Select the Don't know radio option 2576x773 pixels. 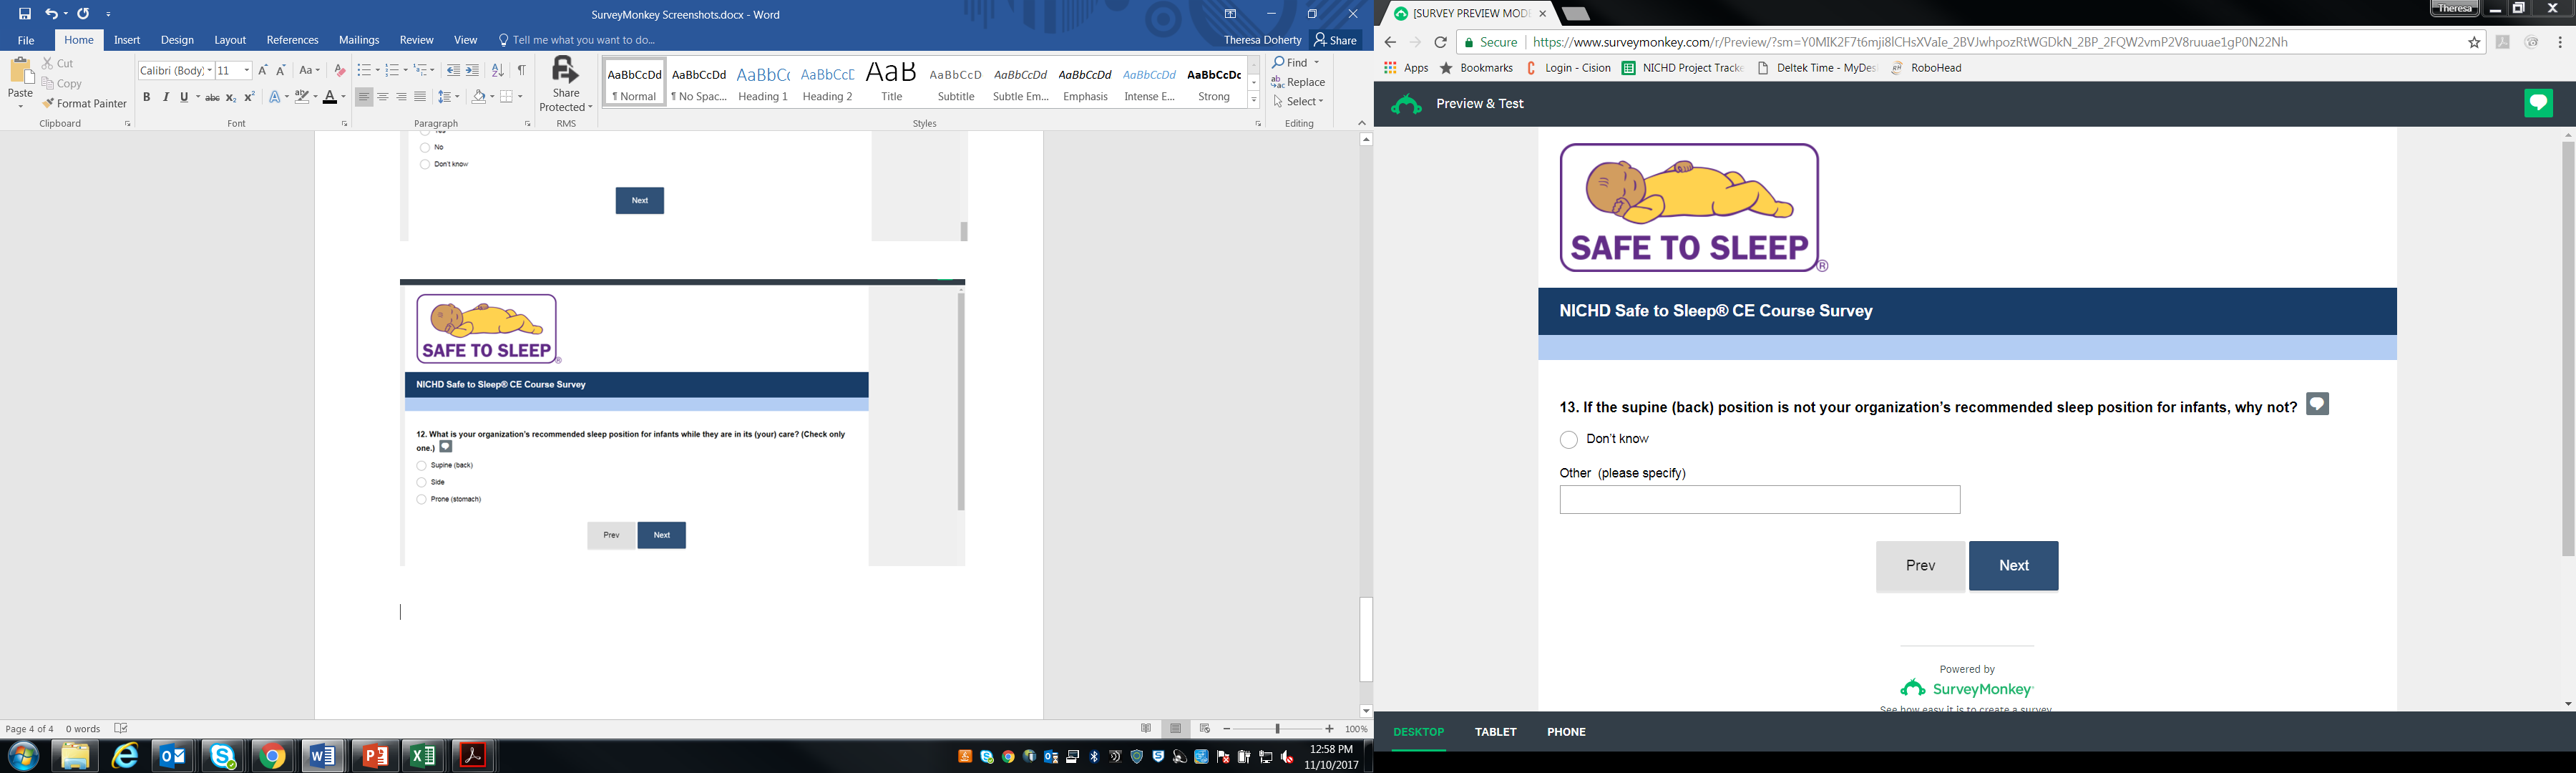(x=1569, y=440)
